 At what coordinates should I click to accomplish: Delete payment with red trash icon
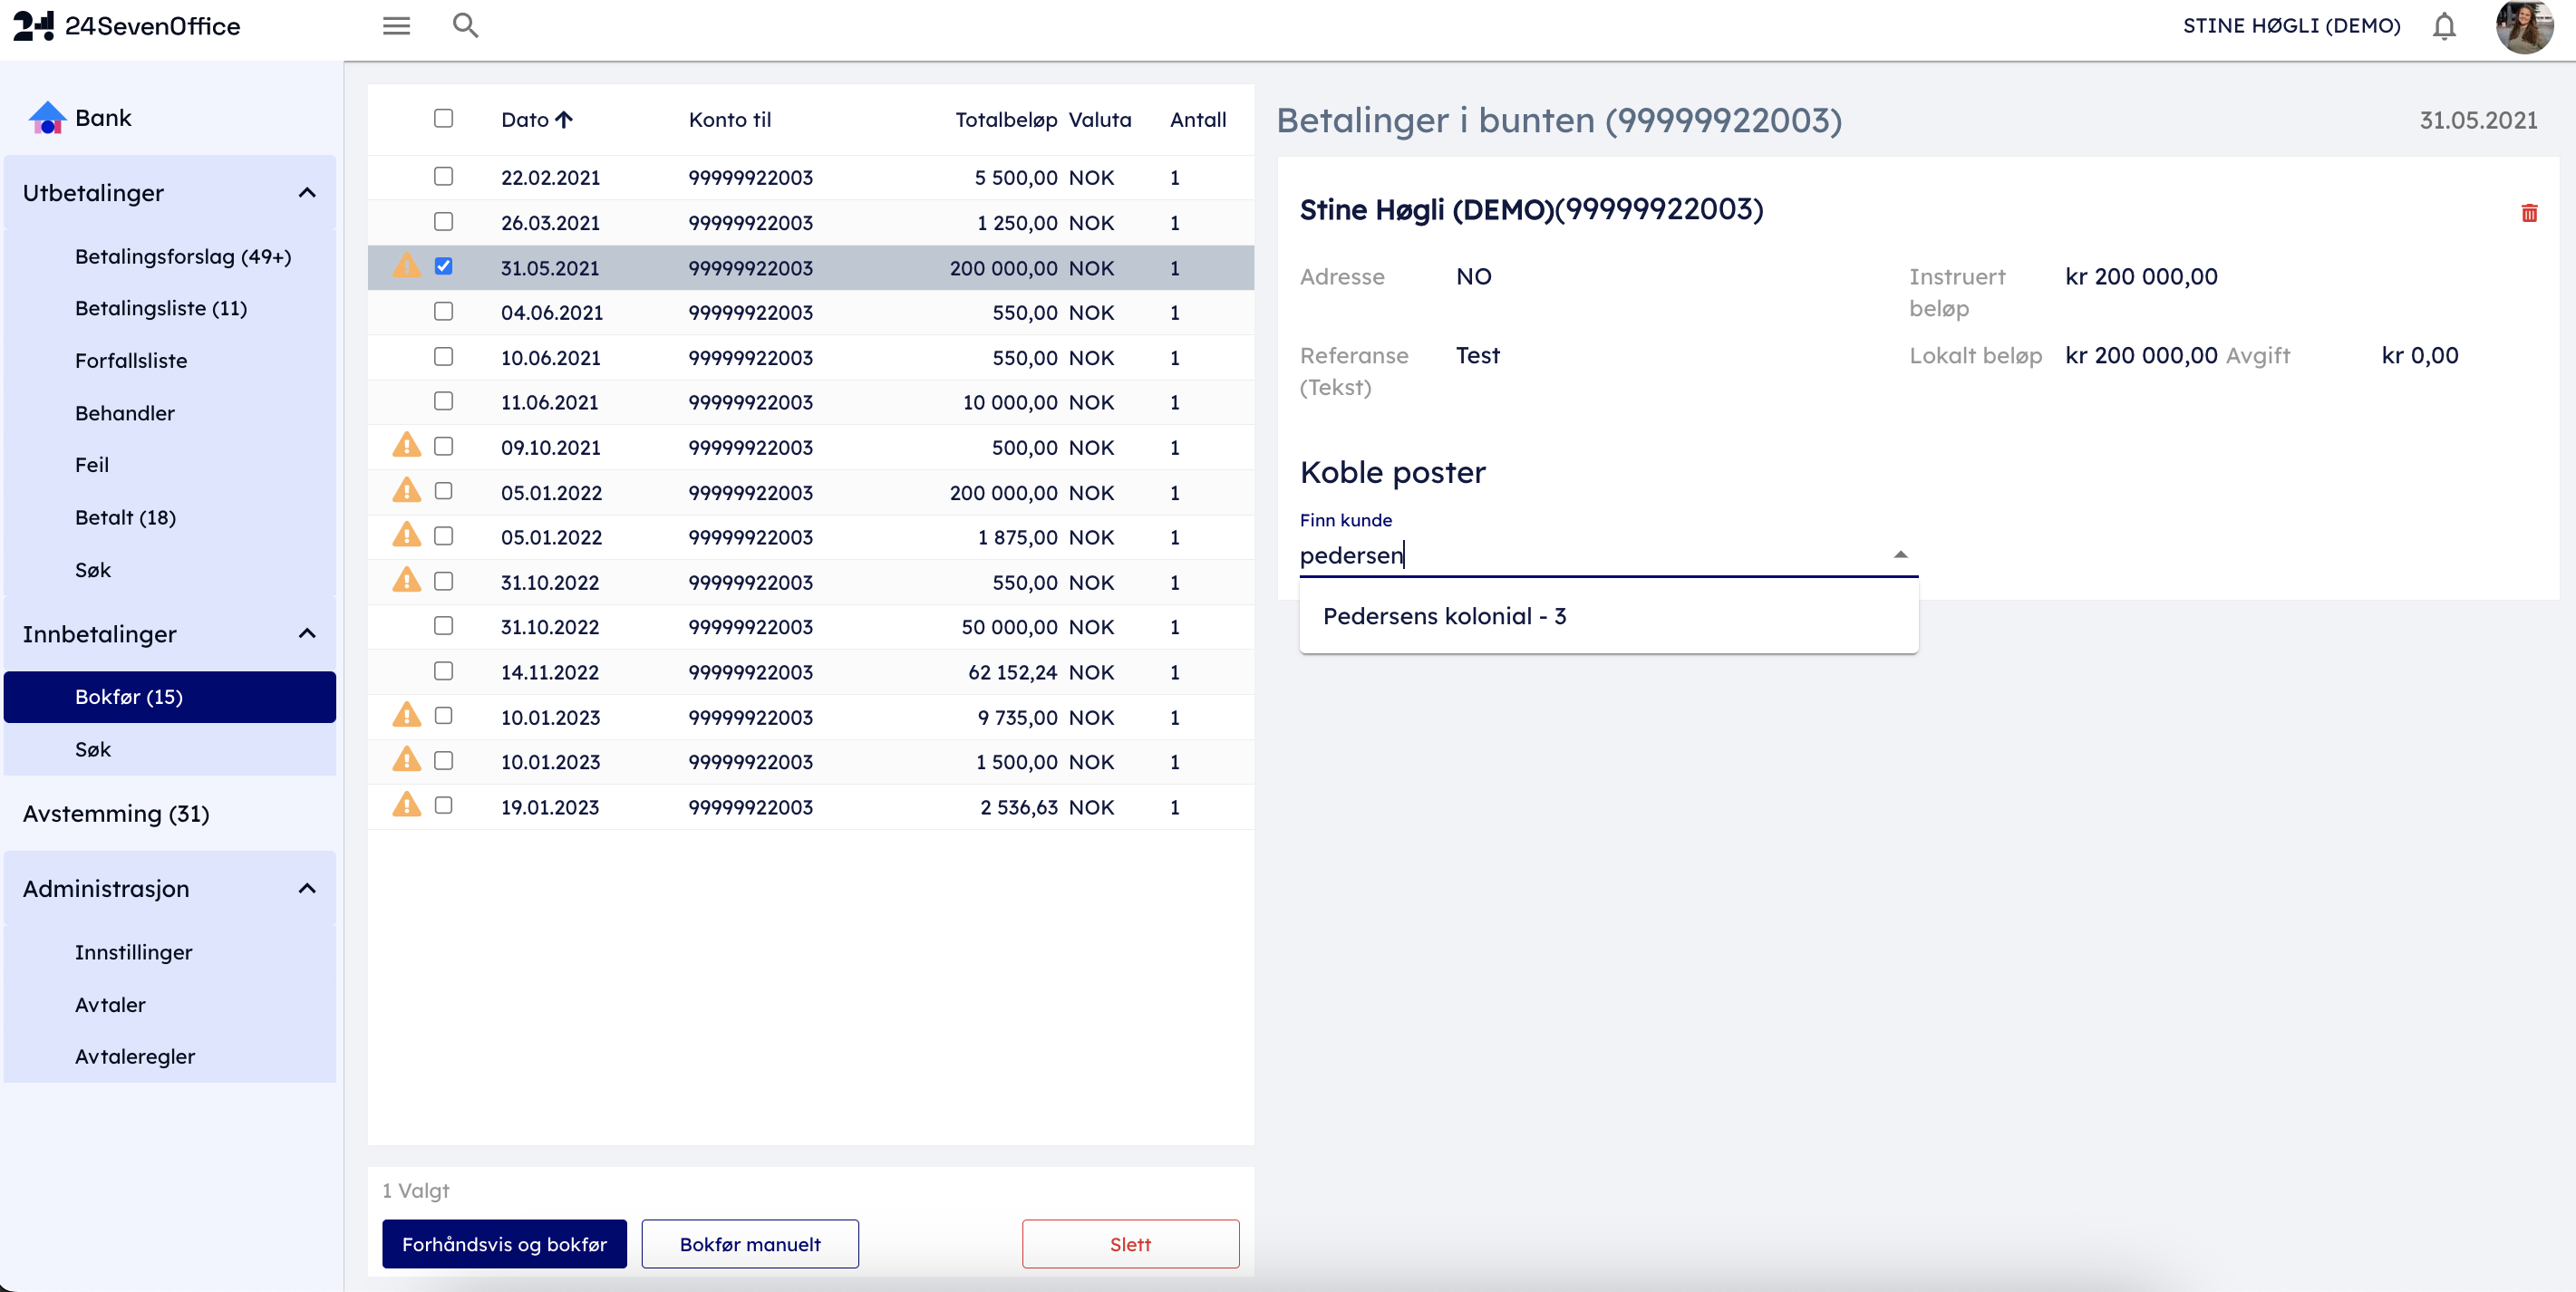(2529, 213)
